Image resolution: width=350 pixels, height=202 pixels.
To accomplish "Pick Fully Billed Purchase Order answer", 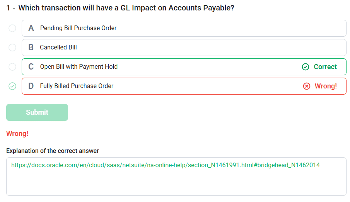I will click(x=77, y=86).
